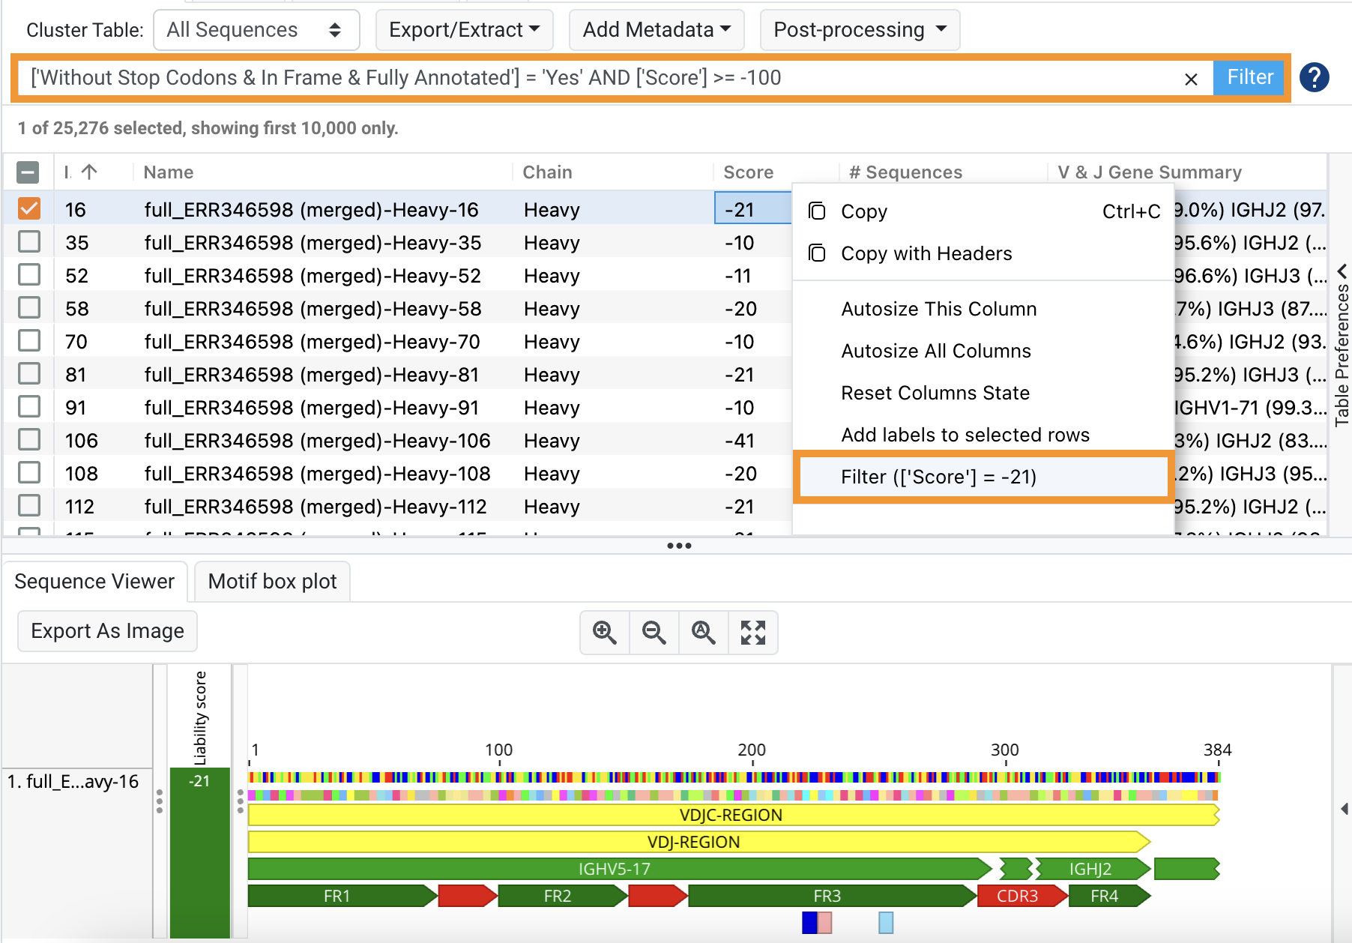
Task: Check the checkbox for row 106
Action: pos(29,440)
